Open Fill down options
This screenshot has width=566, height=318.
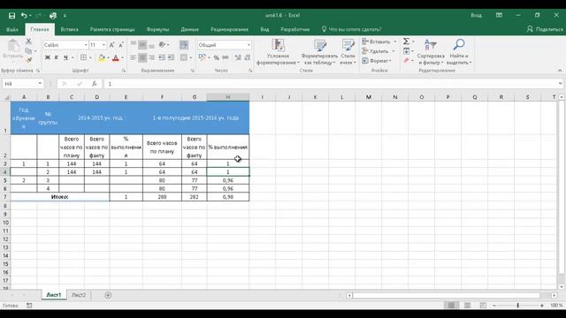407,51
